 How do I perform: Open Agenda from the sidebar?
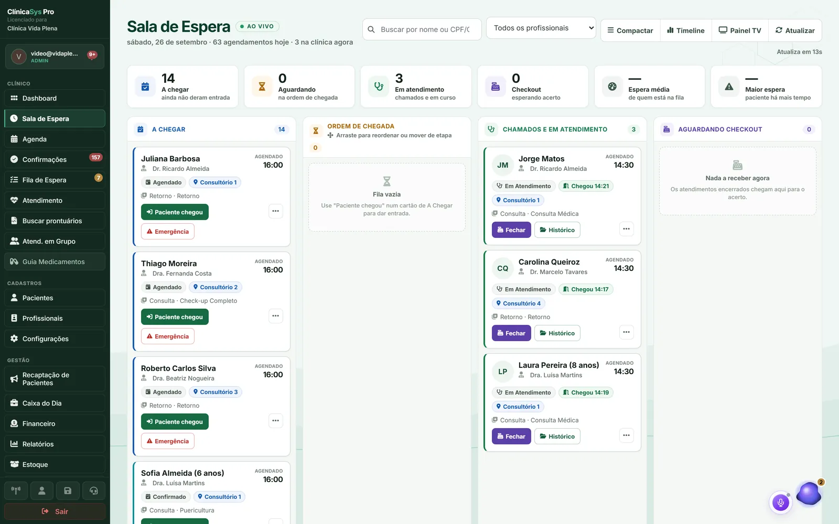(55, 139)
